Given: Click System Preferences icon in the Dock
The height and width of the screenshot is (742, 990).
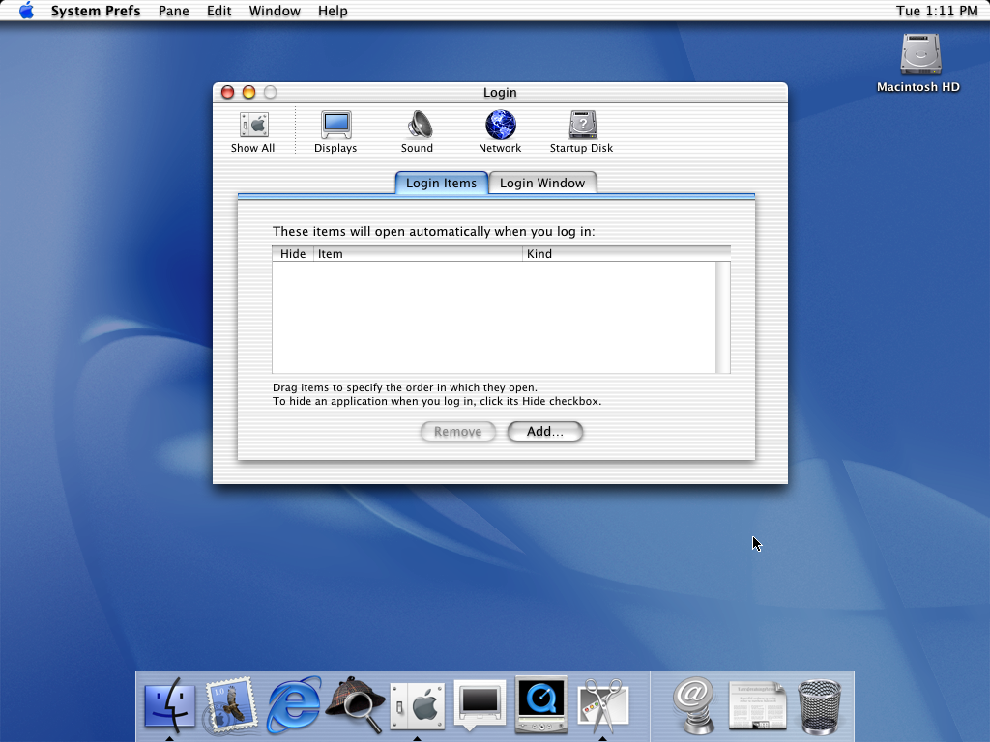Looking at the screenshot, I should coord(418,705).
